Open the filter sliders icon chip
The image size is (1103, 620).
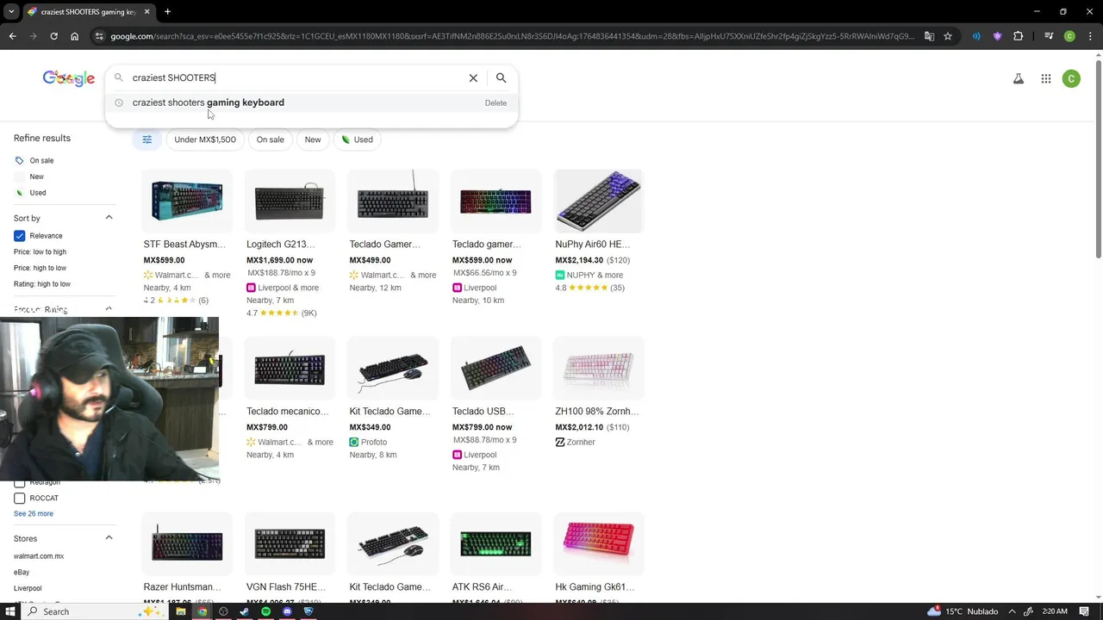click(146, 139)
